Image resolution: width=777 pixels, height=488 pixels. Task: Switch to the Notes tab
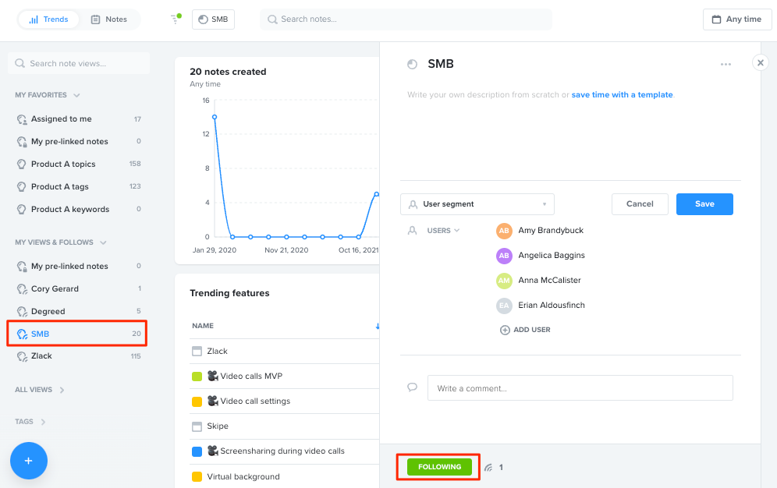[x=109, y=19]
